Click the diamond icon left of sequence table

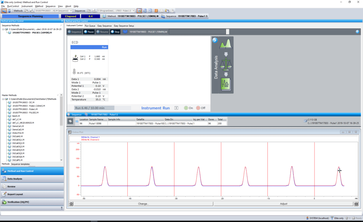(x=70, y=121)
